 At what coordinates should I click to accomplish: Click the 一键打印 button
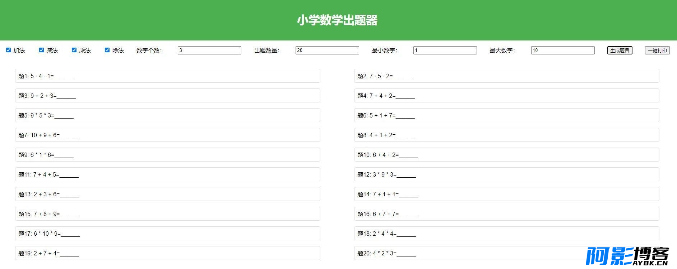coord(657,51)
